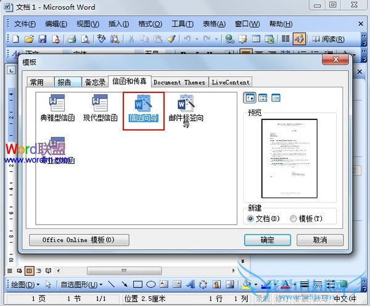
Task: Click the Insert Table icon
Action: 256,39
